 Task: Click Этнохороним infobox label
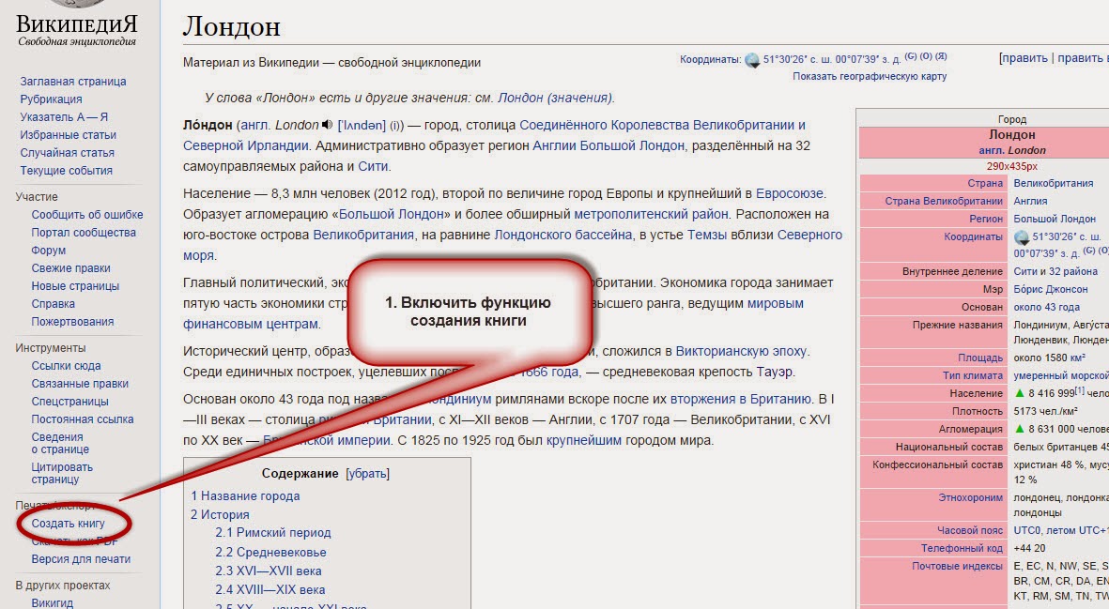[x=970, y=497]
